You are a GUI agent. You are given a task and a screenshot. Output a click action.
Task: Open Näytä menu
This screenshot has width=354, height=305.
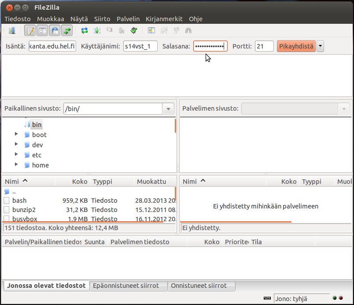pyautogui.click(x=79, y=19)
